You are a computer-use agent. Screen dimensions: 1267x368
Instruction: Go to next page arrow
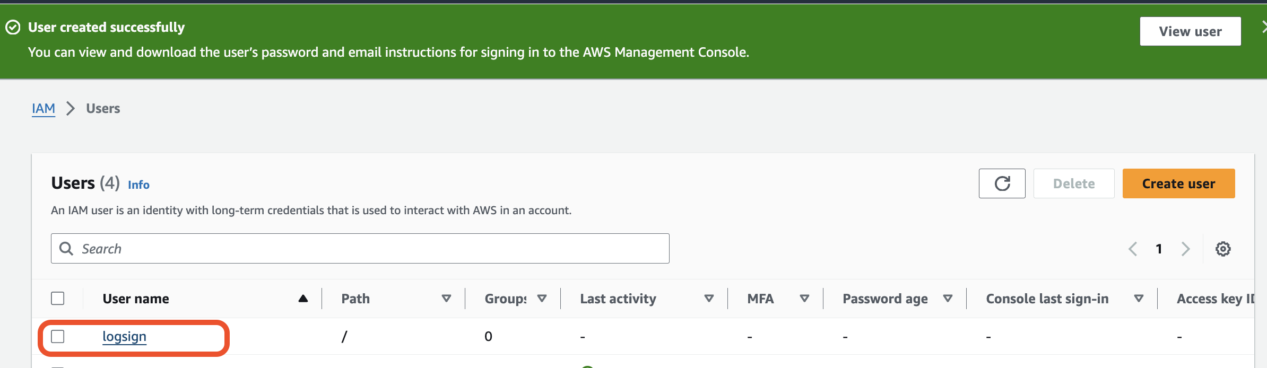[1186, 249]
